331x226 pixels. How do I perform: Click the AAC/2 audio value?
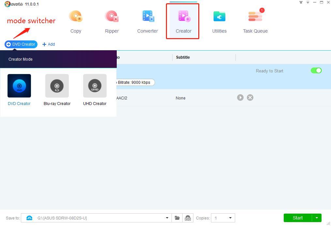pyautogui.click(x=122, y=98)
